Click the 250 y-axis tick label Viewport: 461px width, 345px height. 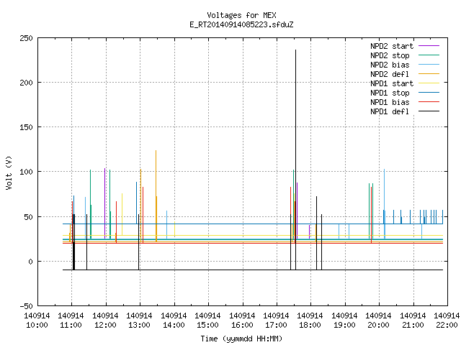[x=26, y=38]
